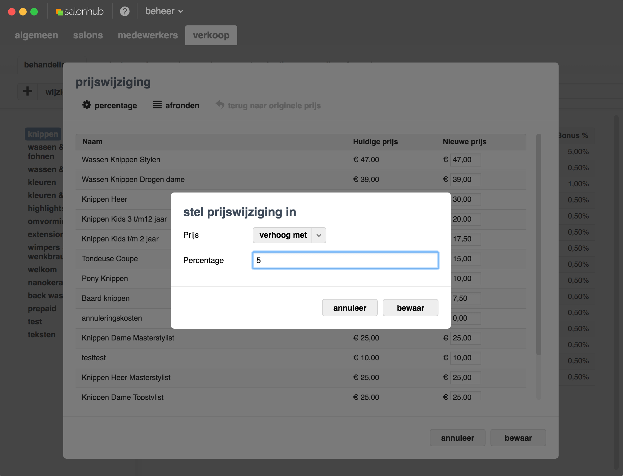Image resolution: width=623 pixels, height=476 pixels.
Task: Select knippen category in the sidebar
Action: (x=43, y=134)
